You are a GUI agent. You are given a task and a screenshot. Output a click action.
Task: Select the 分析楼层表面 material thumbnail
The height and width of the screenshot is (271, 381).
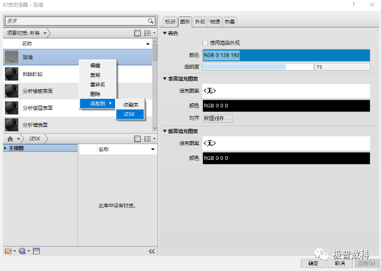tap(12, 108)
